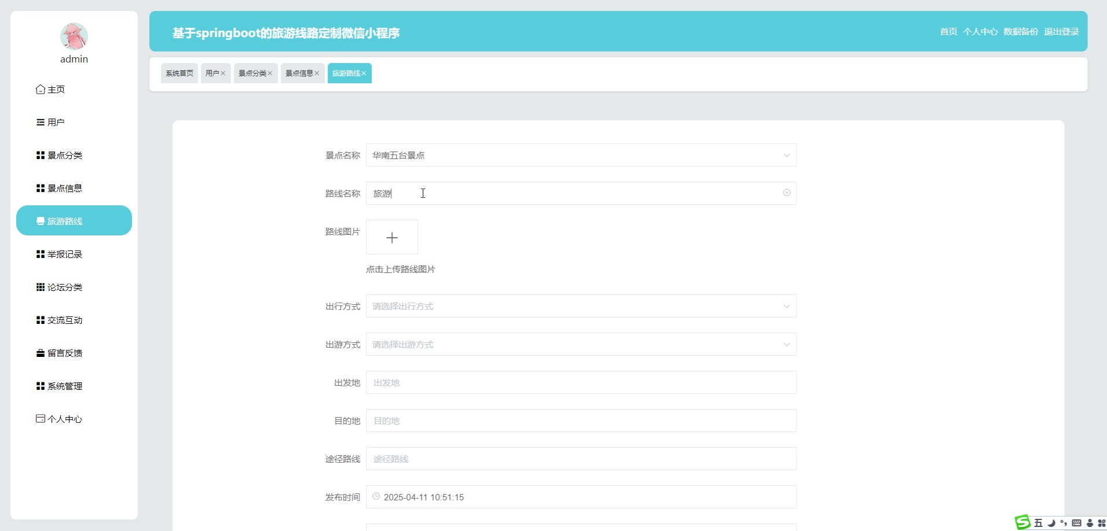Image resolution: width=1107 pixels, height=531 pixels.
Task: Click the briefcase icon beside 留言反馈
Action: tap(41, 353)
